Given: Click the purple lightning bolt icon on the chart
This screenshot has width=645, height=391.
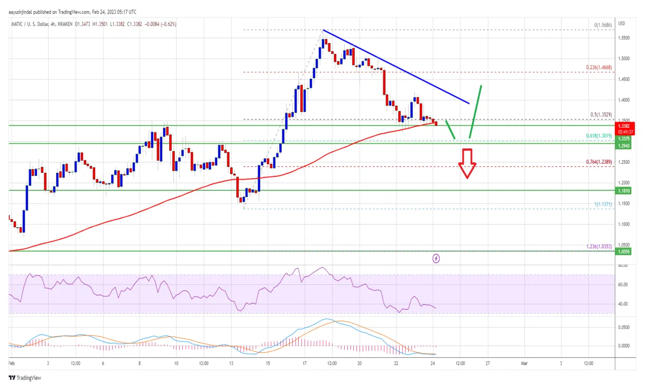Looking at the screenshot, I should tap(436, 258).
